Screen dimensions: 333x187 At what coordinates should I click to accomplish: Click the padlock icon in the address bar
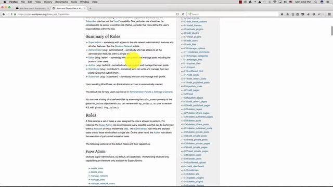[x=15, y=14]
